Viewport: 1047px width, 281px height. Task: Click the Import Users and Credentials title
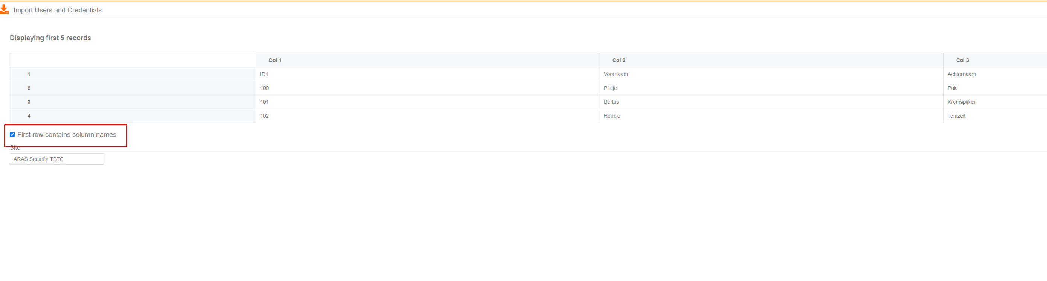tap(58, 10)
